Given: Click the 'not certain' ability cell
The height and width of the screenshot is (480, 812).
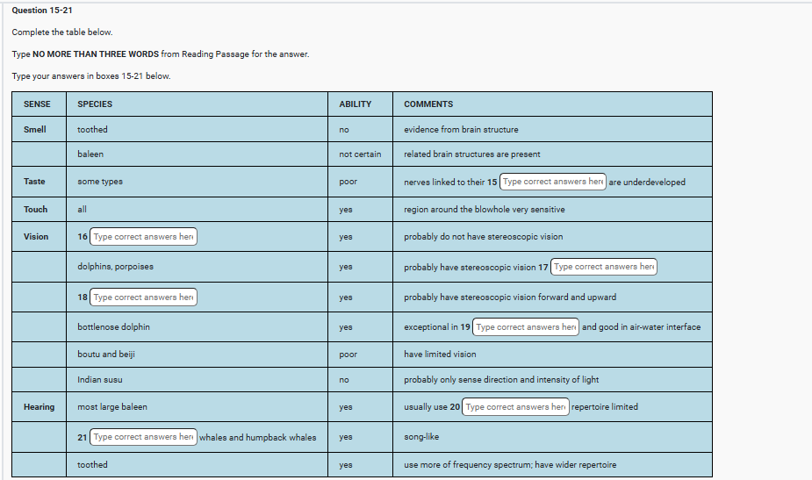Looking at the screenshot, I should 360,154.
